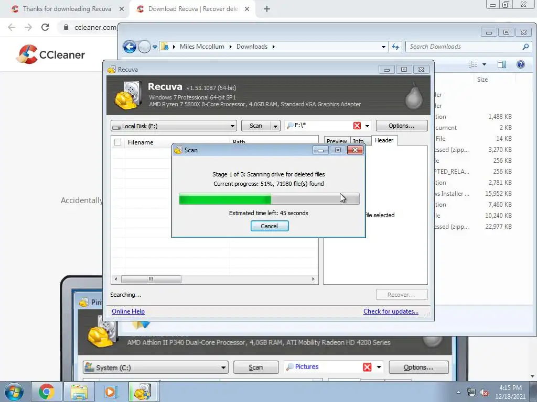Screen dimensions: 537x402
Task: Click the Scan button in Recuva
Action: pyautogui.click(x=256, y=126)
